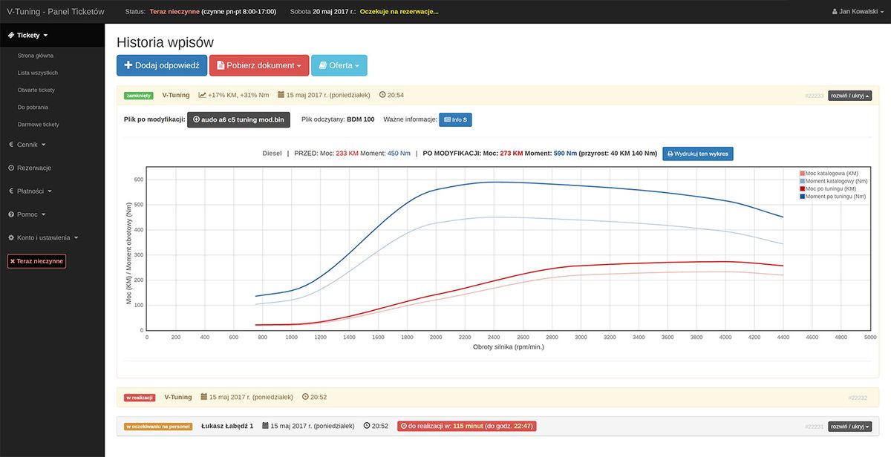Click the clock icon beside Rezerwacje
Viewport: 891px width, 457px height.
click(x=11, y=168)
